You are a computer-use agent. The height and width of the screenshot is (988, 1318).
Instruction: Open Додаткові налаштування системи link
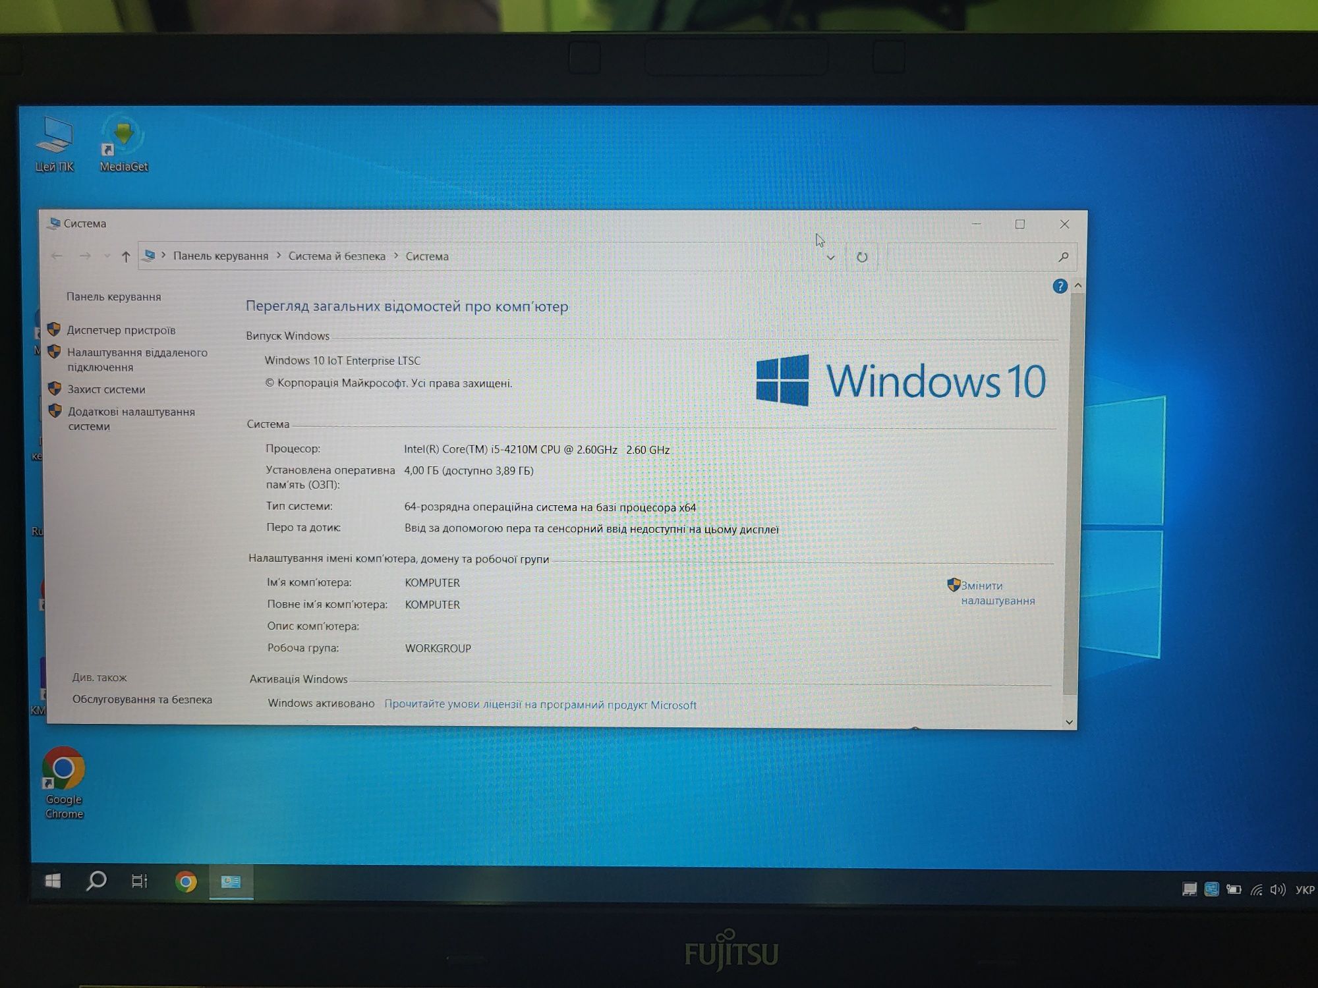point(132,419)
